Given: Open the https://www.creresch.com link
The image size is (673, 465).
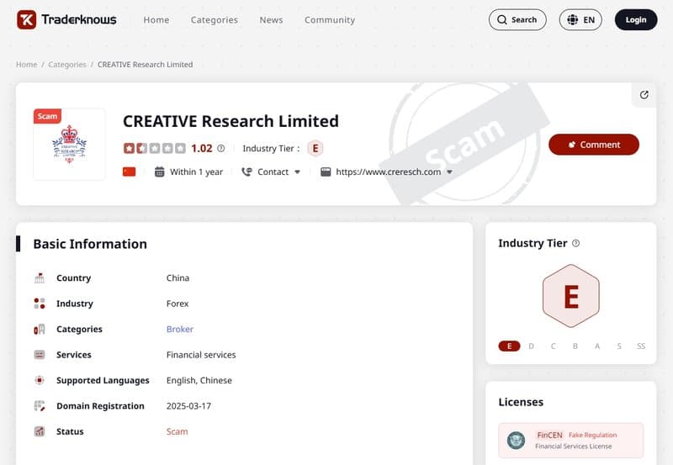Looking at the screenshot, I should coord(388,172).
